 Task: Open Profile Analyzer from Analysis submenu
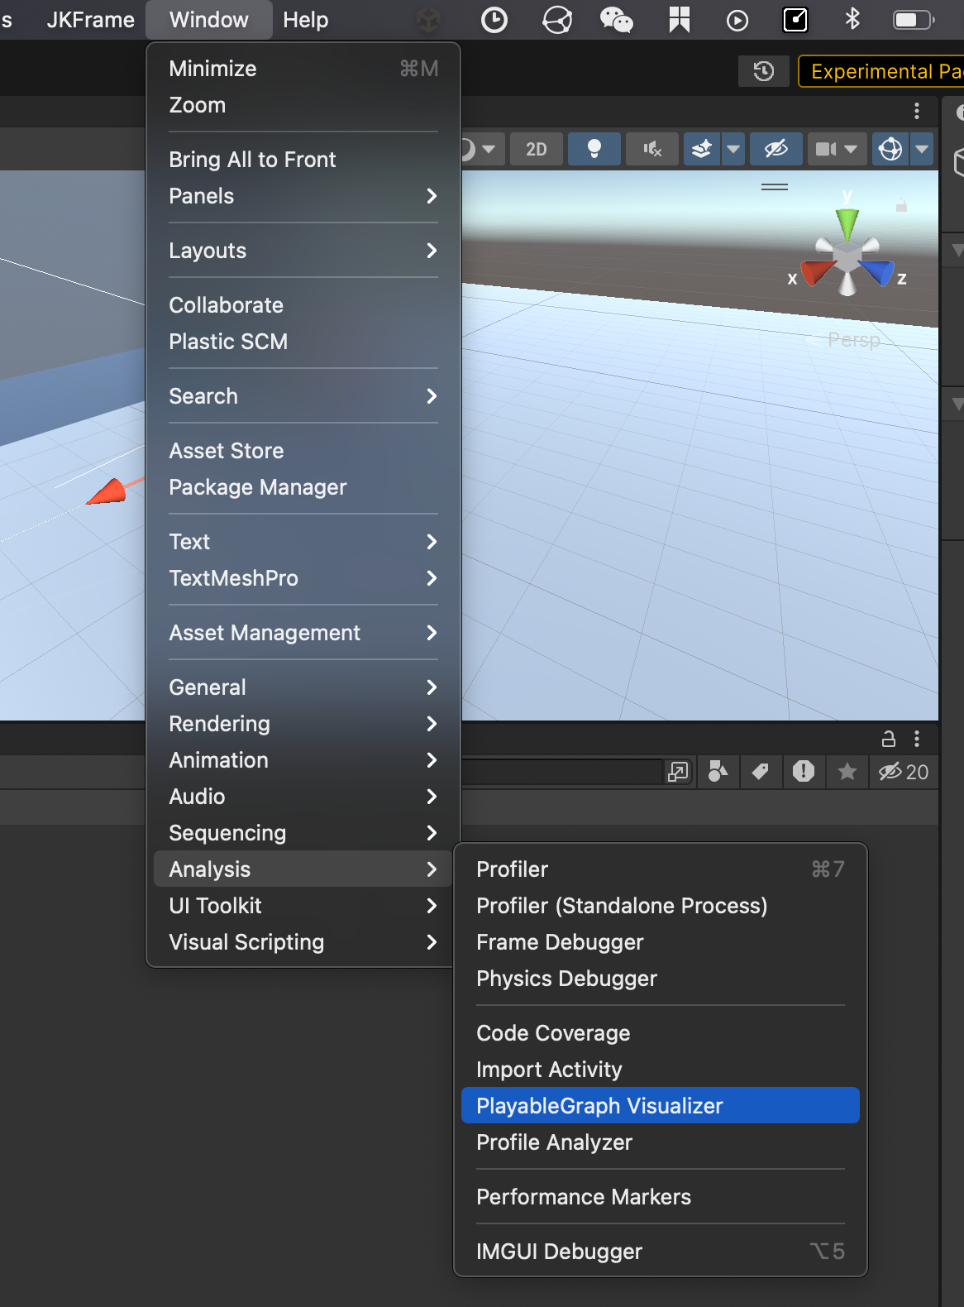661,1142
